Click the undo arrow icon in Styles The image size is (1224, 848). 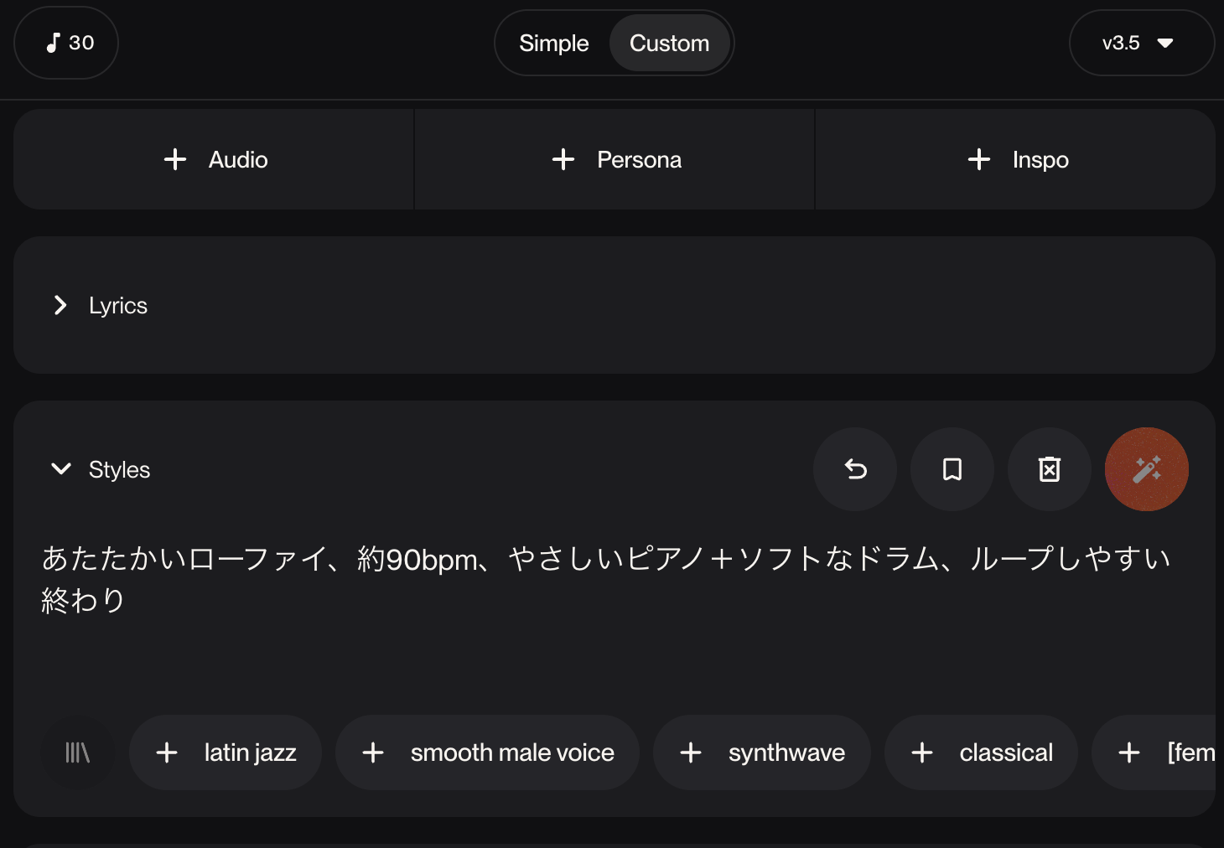[x=855, y=469]
